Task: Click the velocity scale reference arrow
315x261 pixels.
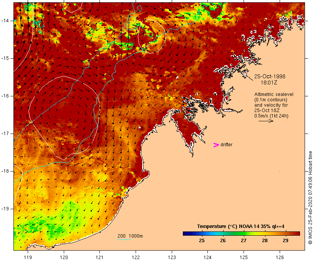Action: pos(266,121)
